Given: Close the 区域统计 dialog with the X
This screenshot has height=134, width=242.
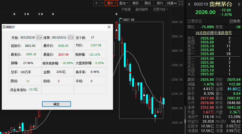Looking at the screenshot, I should (109, 27).
